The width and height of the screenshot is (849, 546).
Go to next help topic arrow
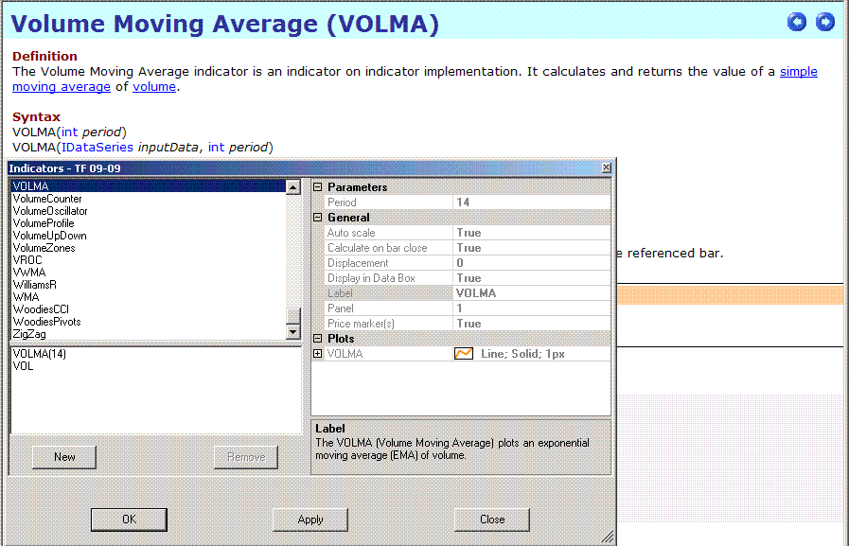click(x=825, y=22)
